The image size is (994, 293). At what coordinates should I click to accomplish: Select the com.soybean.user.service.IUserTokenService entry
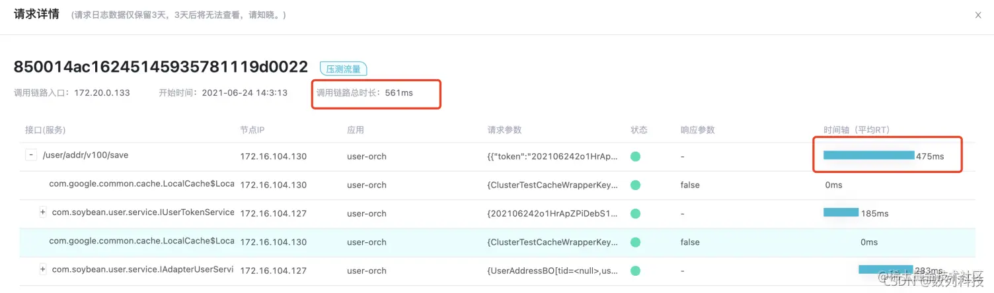click(143, 212)
